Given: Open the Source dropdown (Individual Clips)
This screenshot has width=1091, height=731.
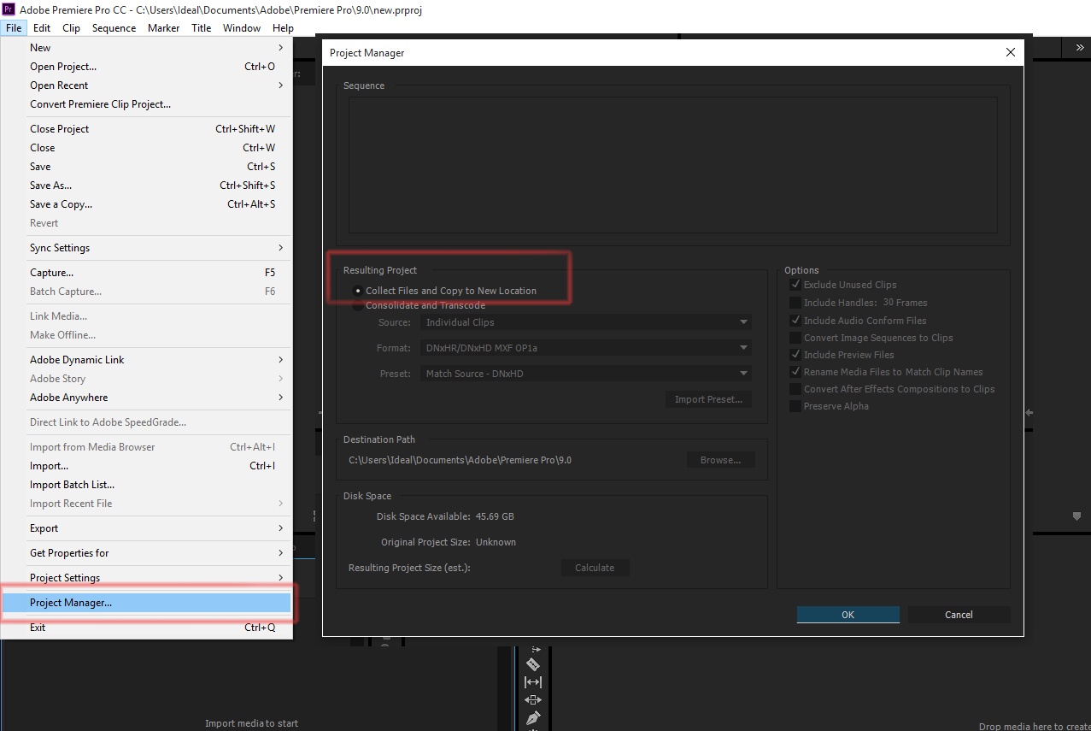Looking at the screenshot, I should [585, 322].
